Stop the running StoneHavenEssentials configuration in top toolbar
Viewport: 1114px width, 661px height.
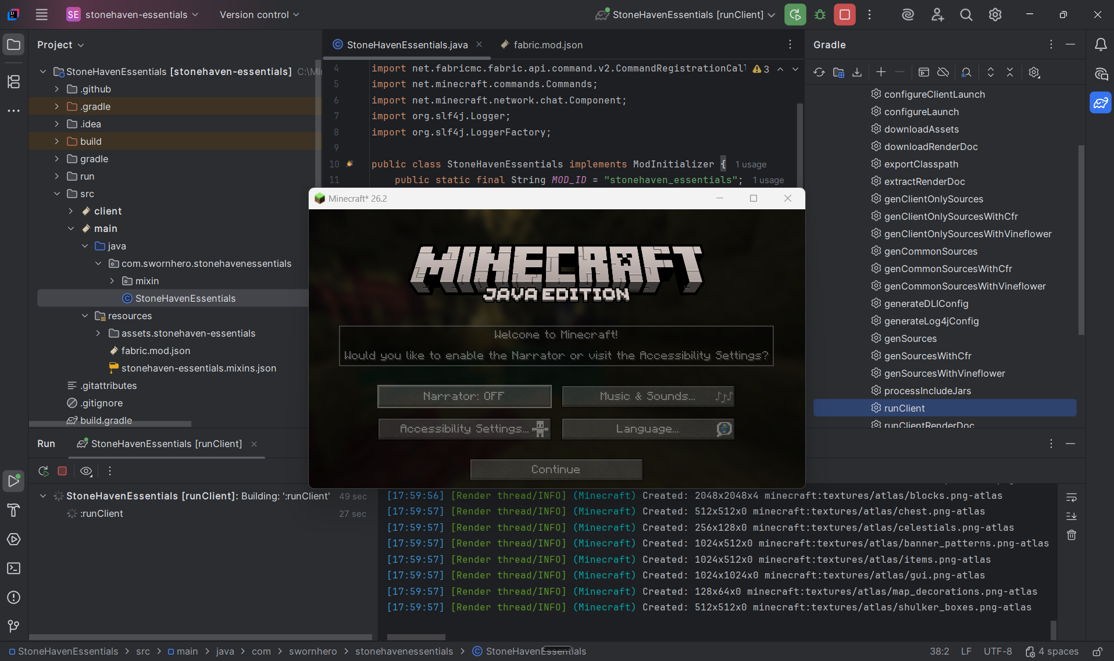(844, 15)
